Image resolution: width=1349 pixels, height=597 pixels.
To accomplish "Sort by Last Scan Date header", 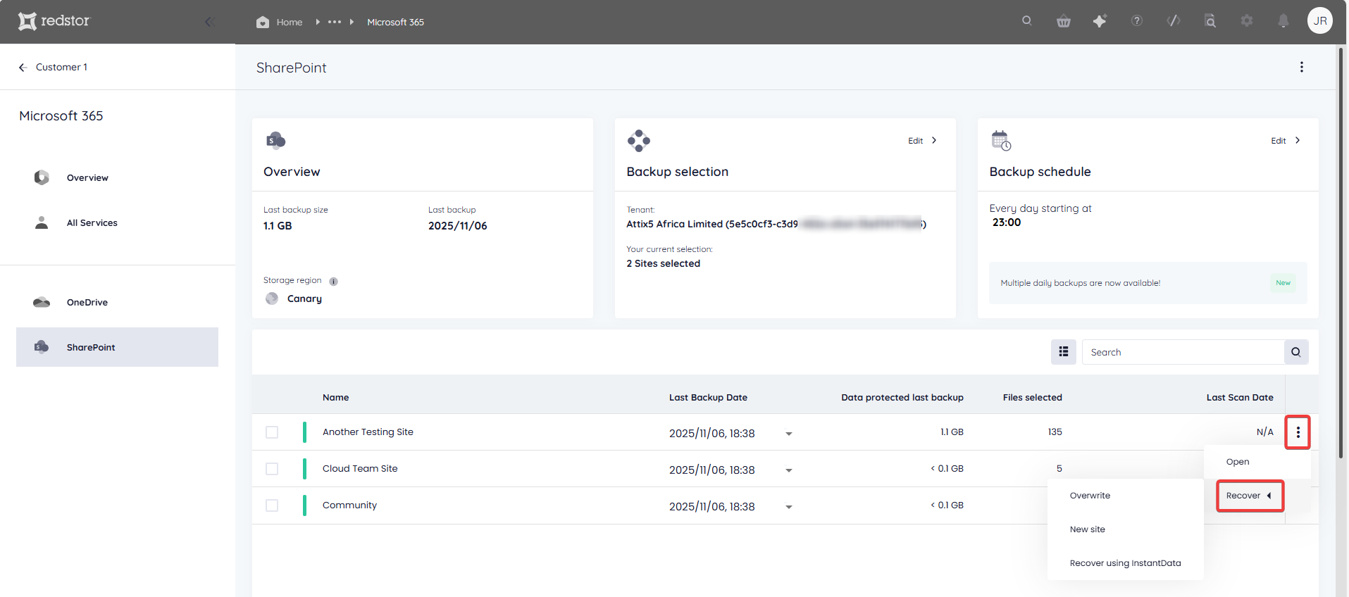I will click(x=1239, y=397).
